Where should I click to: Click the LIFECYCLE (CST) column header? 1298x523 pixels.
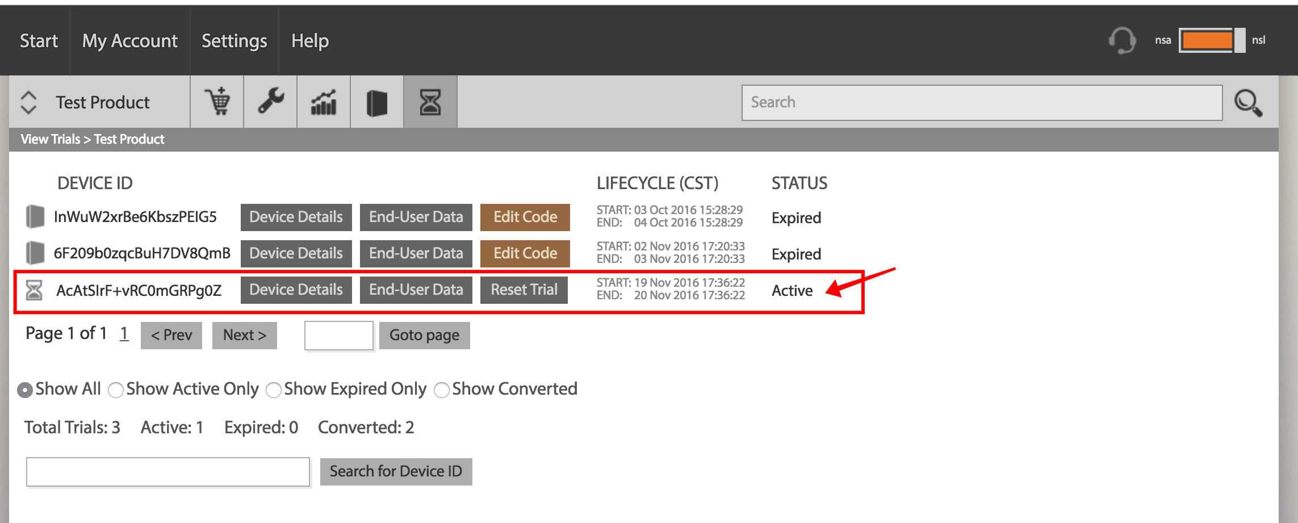(658, 183)
